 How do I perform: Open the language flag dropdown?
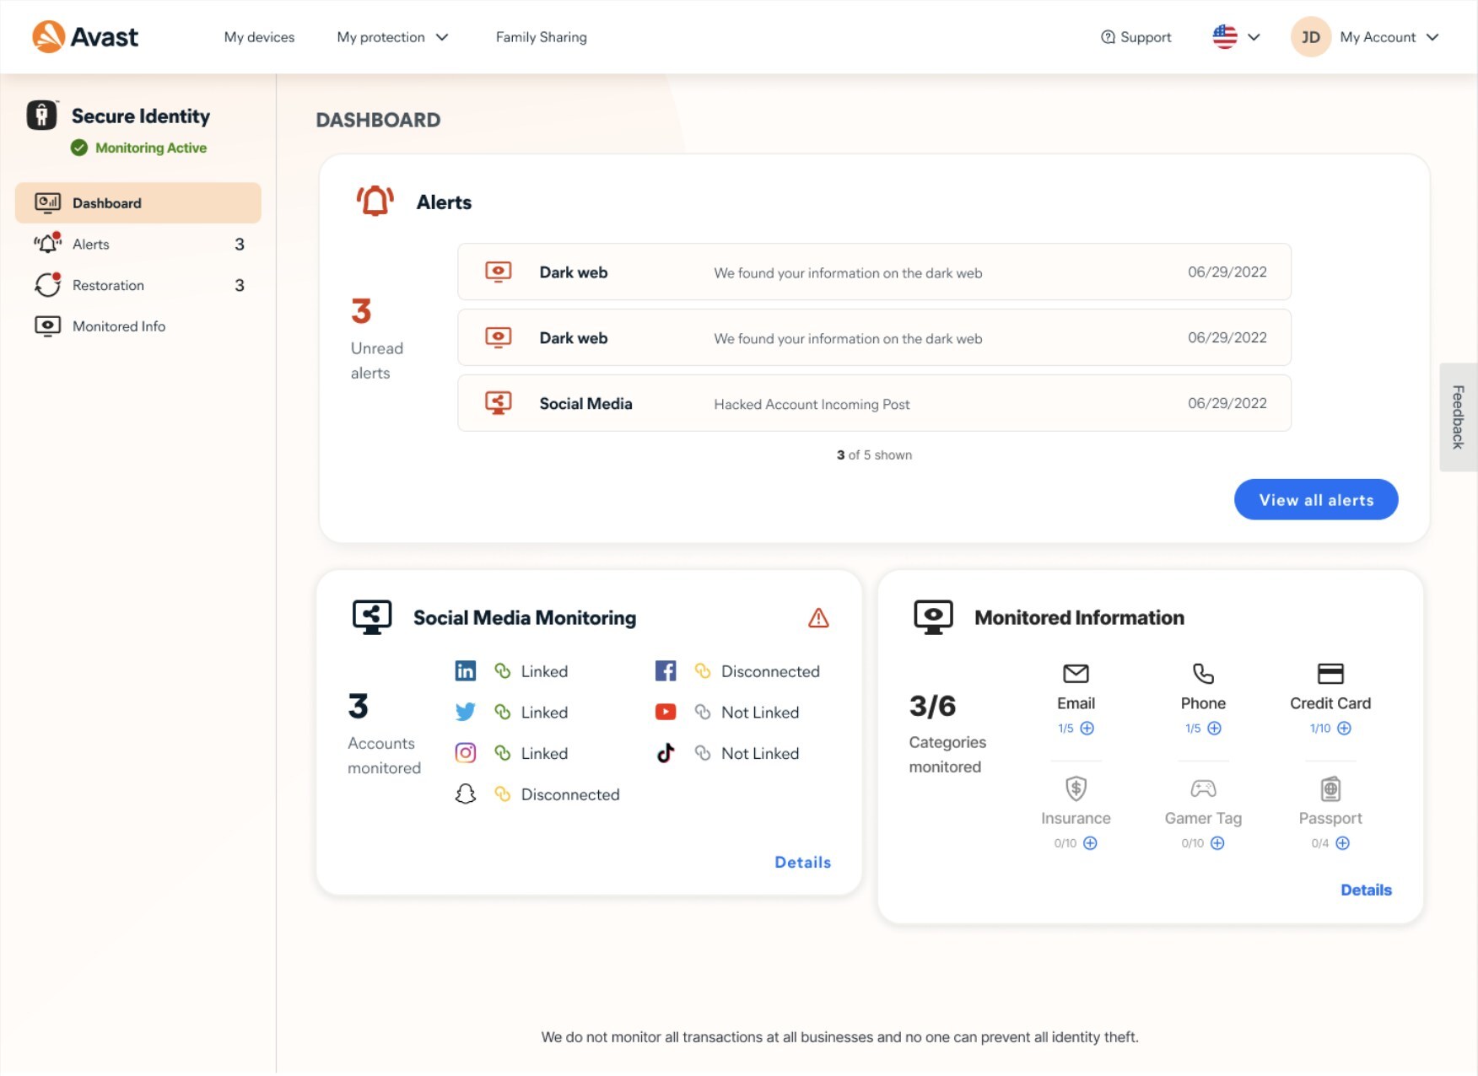[x=1235, y=37]
